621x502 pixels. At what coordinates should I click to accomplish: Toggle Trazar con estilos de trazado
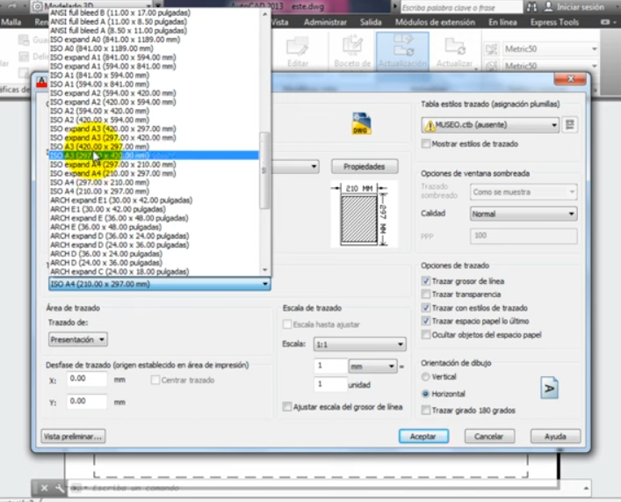pyautogui.click(x=426, y=308)
